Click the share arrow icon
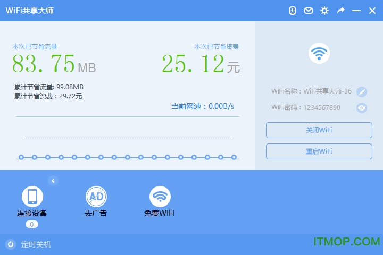 pyautogui.click(x=341, y=11)
